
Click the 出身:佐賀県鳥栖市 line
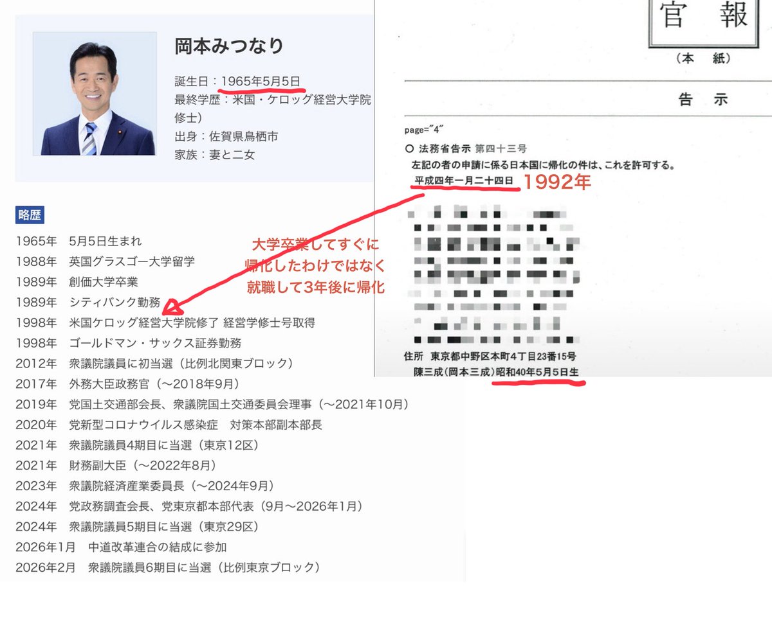226,136
